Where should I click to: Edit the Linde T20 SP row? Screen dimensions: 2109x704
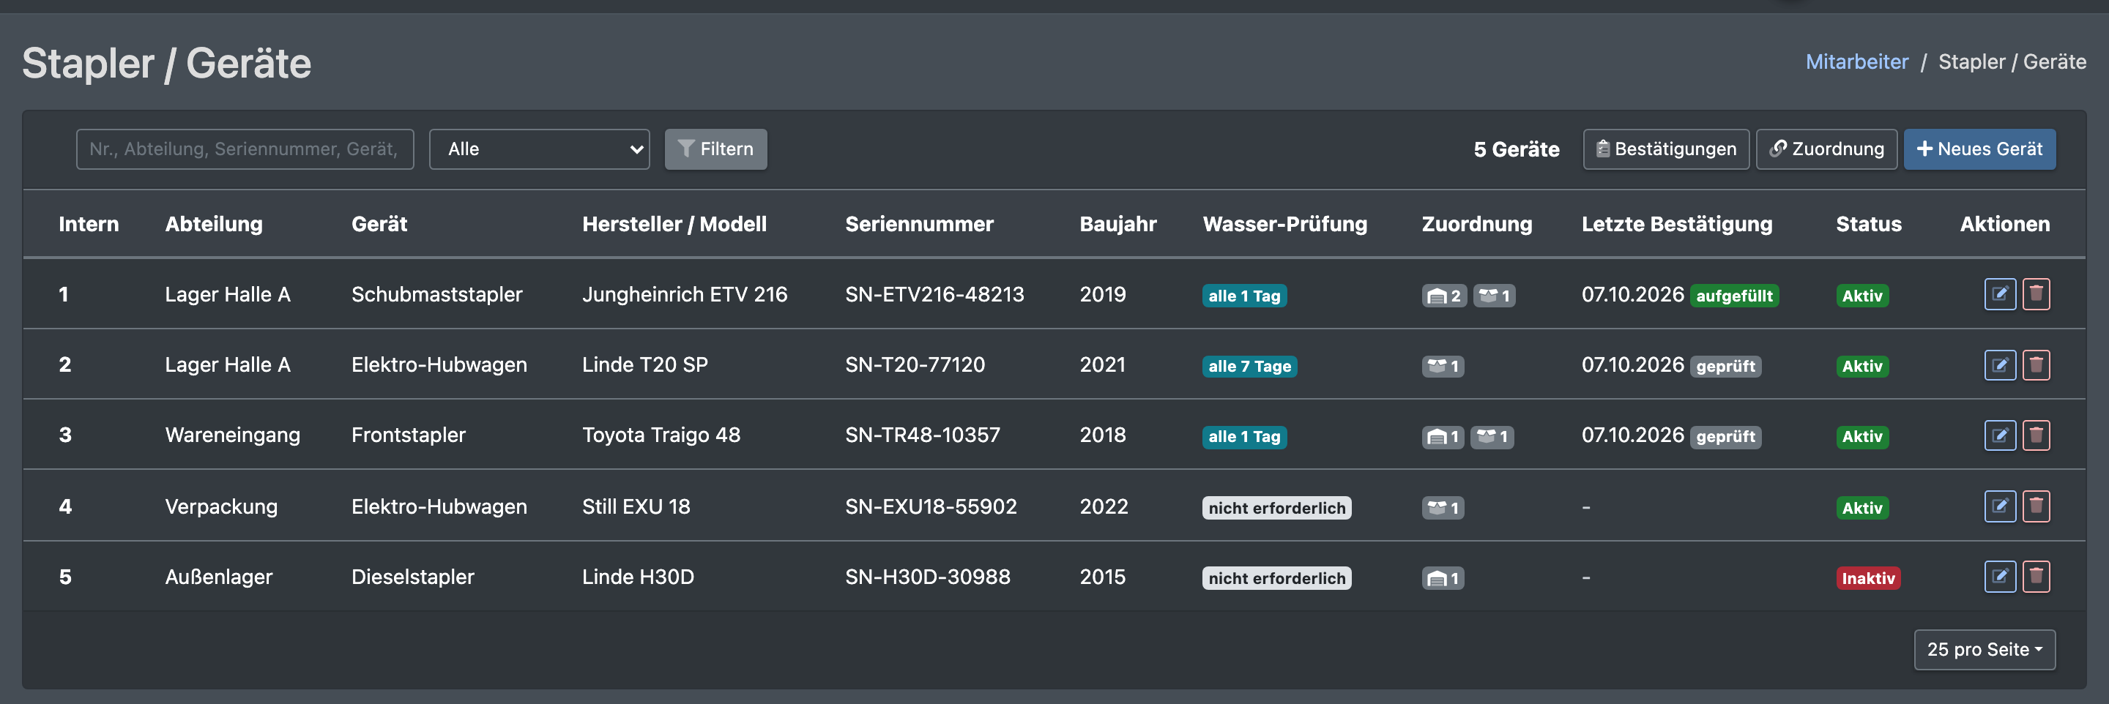pyautogui.click(x=1999, y=364)
